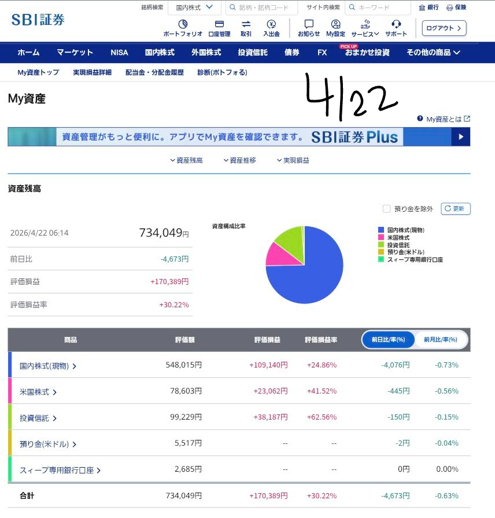The width and height of the screenshot is (495, 518).
Task: Click the blue 国内株式(現物) pie chart slice
Action: point(312,278)
